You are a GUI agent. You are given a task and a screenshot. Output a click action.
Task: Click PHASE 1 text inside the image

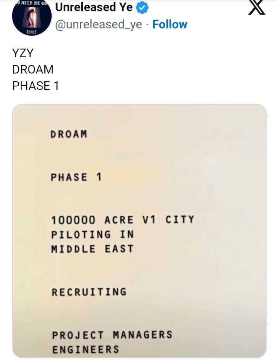coord(76,177)
